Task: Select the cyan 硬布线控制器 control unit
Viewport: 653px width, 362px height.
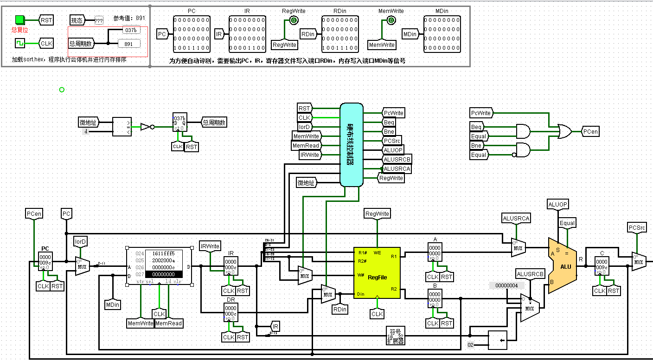Action: coord(352,145)
